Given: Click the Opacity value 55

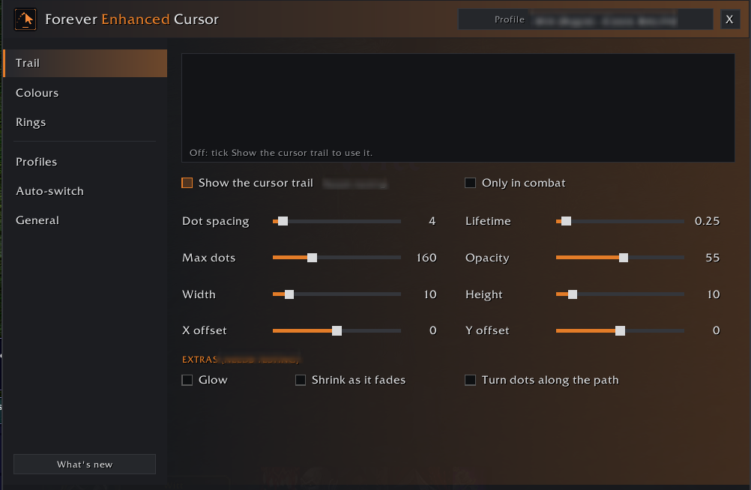Looking at the screenshot, I should coord(713,258).
